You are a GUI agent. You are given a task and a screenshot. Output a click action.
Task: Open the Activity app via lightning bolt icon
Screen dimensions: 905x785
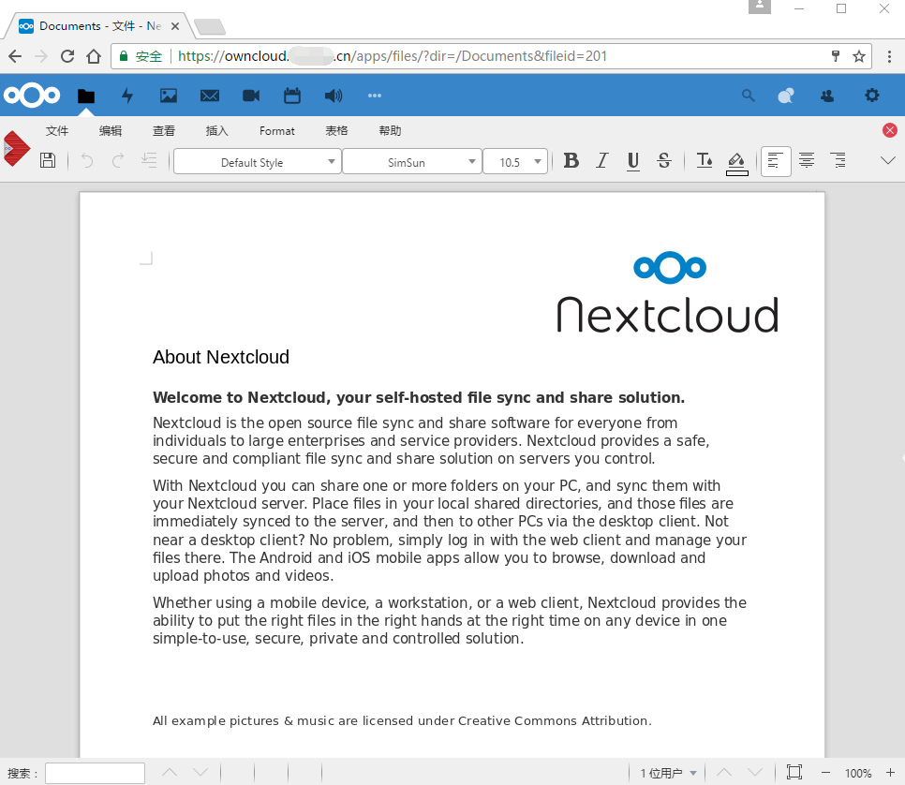point(127,95)
